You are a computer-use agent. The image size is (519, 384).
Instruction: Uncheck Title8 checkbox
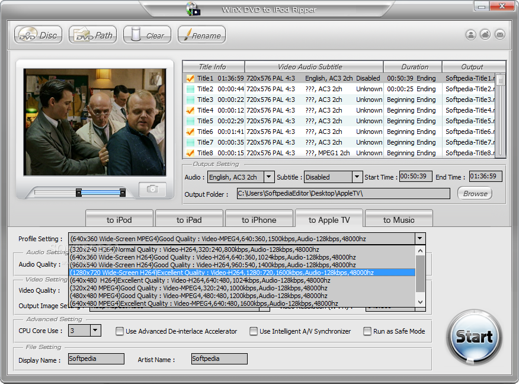tap(190, 153)
